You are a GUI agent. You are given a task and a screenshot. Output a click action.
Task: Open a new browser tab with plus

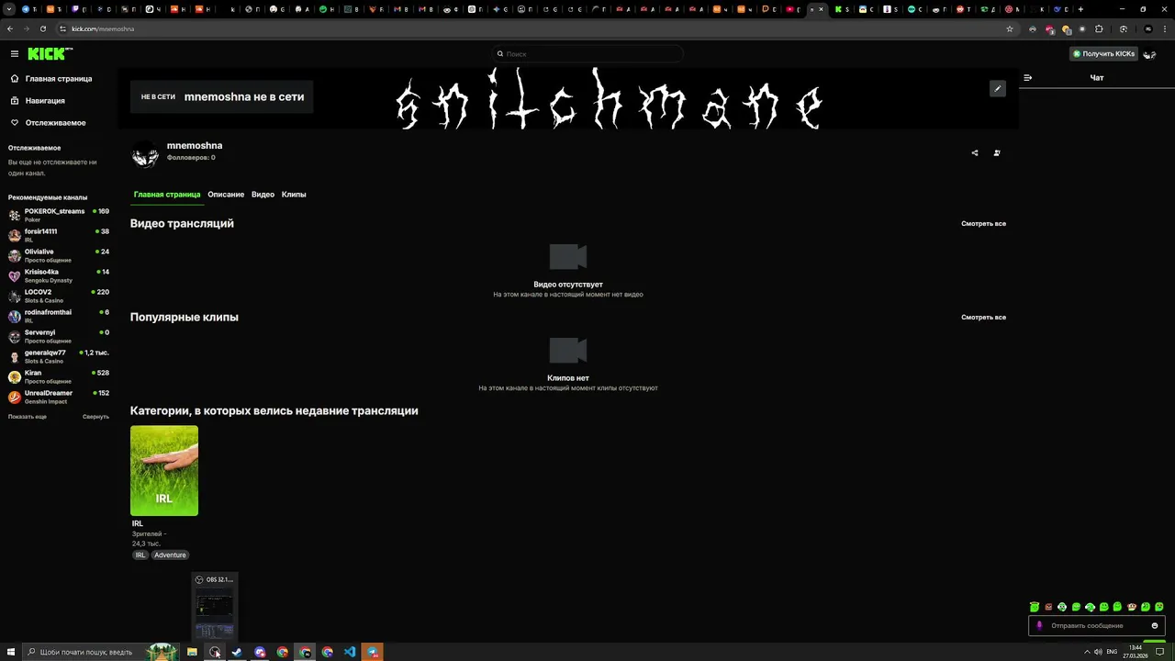[1080, 9]
